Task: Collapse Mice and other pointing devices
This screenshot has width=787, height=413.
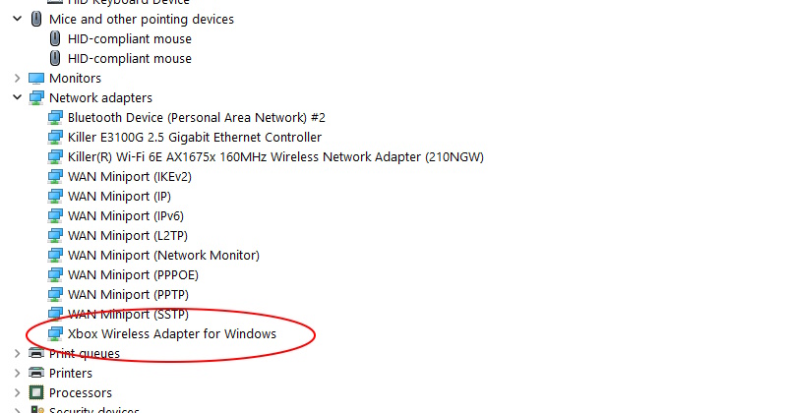Action: click(17, 19)
